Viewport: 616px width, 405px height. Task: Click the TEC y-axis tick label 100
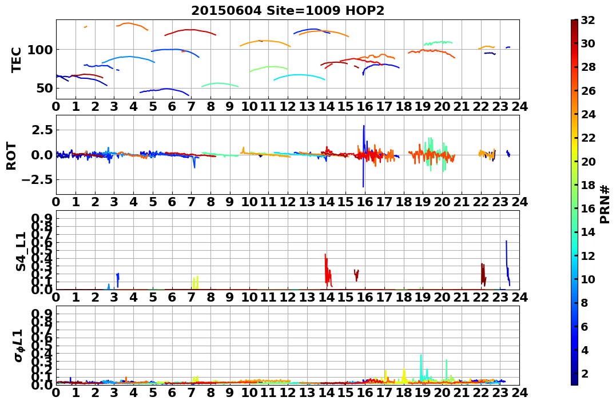coord(39,50)
